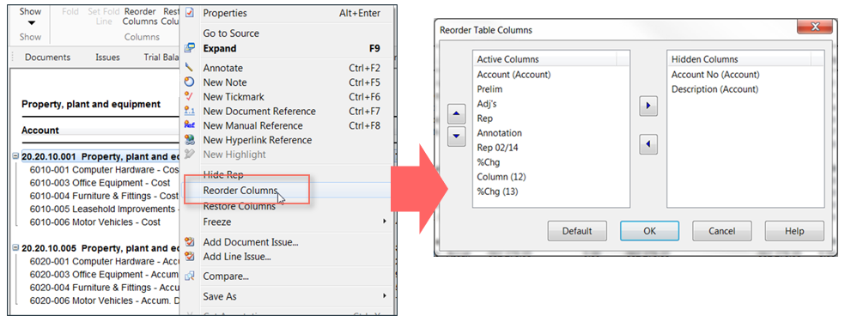The height and width of the screenshot is (328, 851).
Task: Open the Show dropdown arrow
Action: click(x=31, y=23)
